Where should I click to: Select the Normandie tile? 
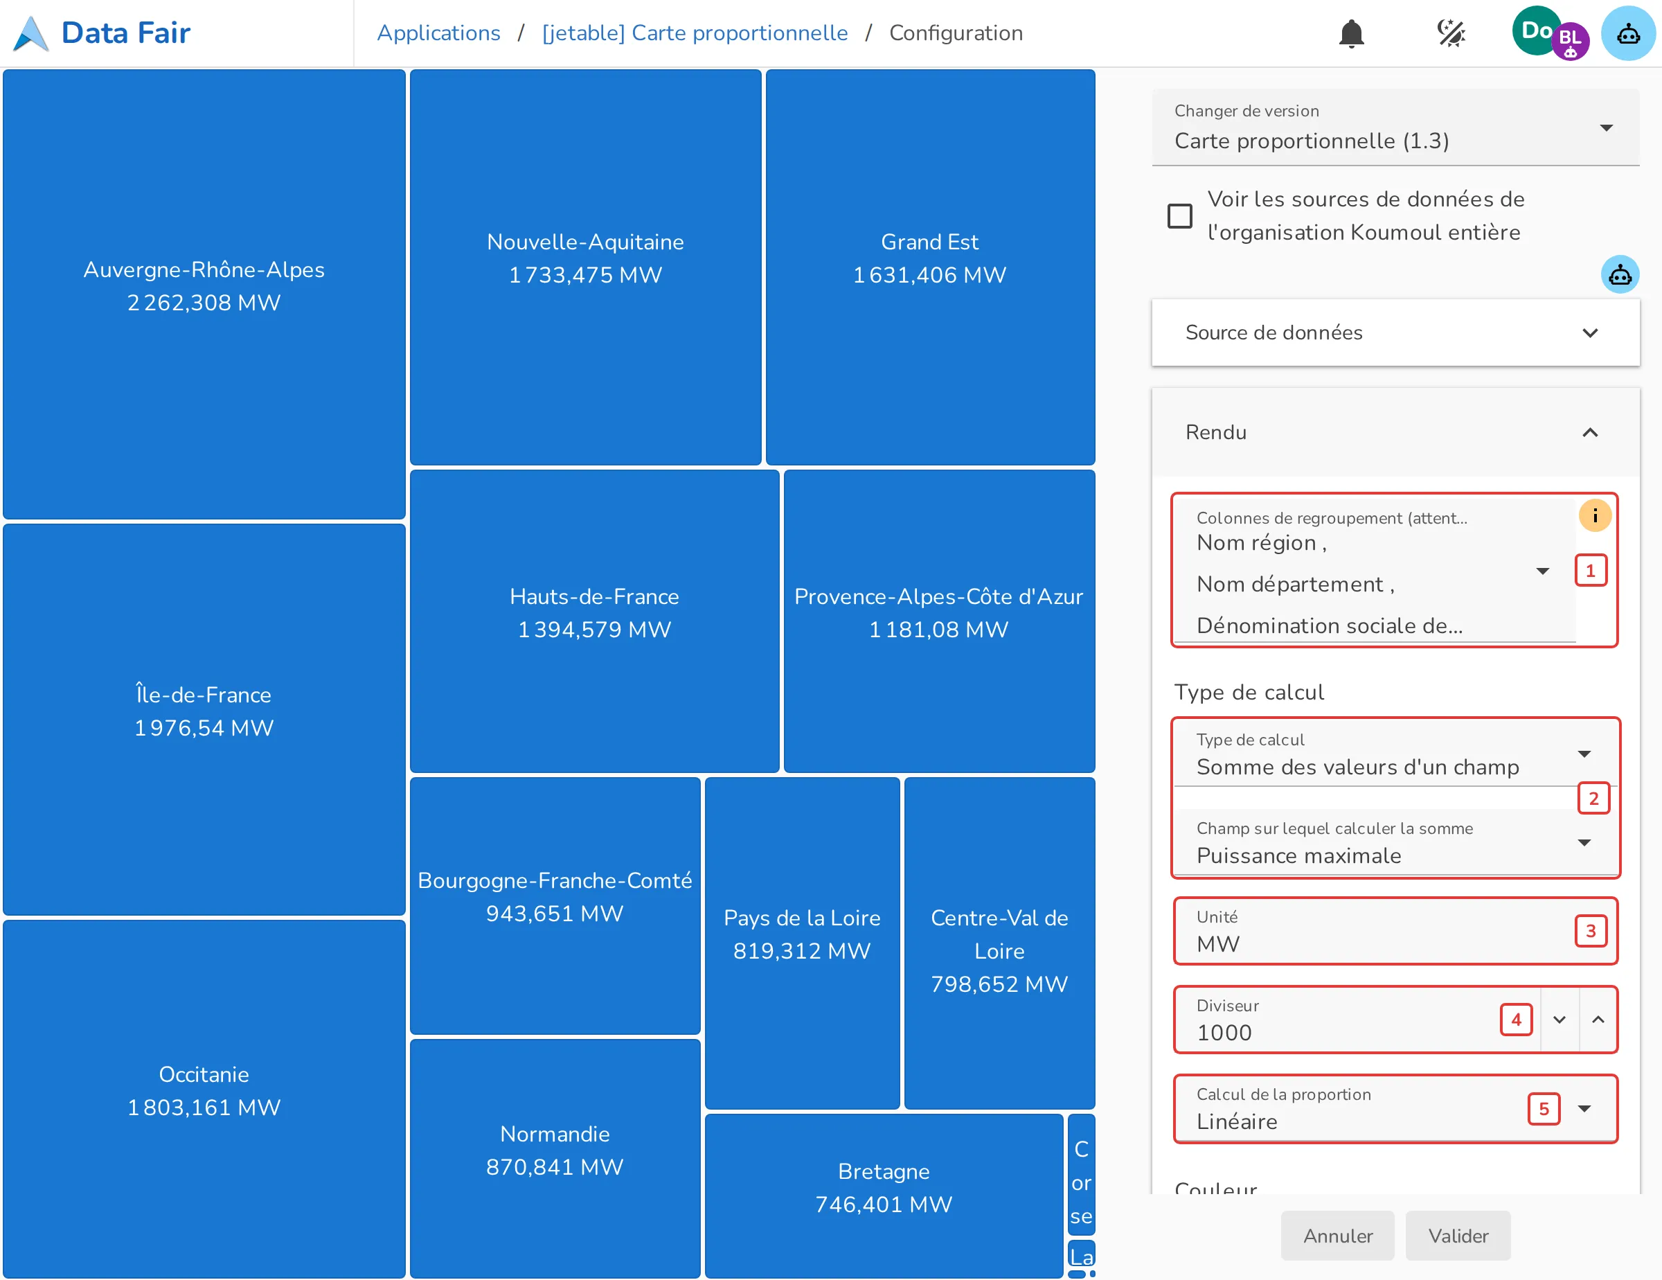(x=555, y=1158)
